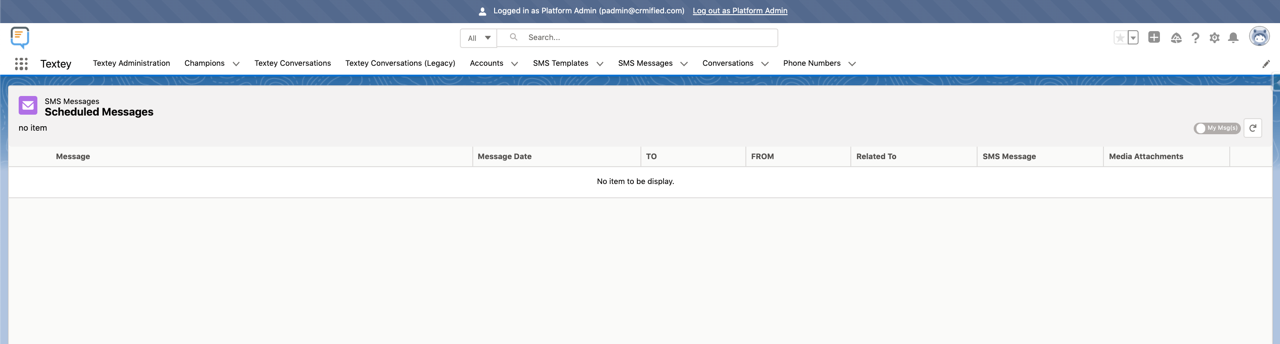
Task: Click the search magnifier icon
Action: pos(514,37)
